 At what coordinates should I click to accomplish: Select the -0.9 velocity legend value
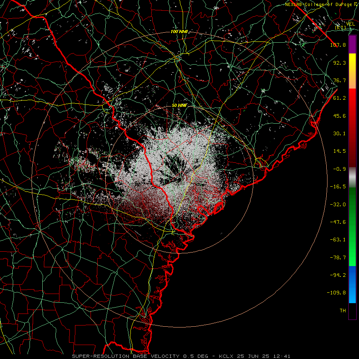point(339,169)
